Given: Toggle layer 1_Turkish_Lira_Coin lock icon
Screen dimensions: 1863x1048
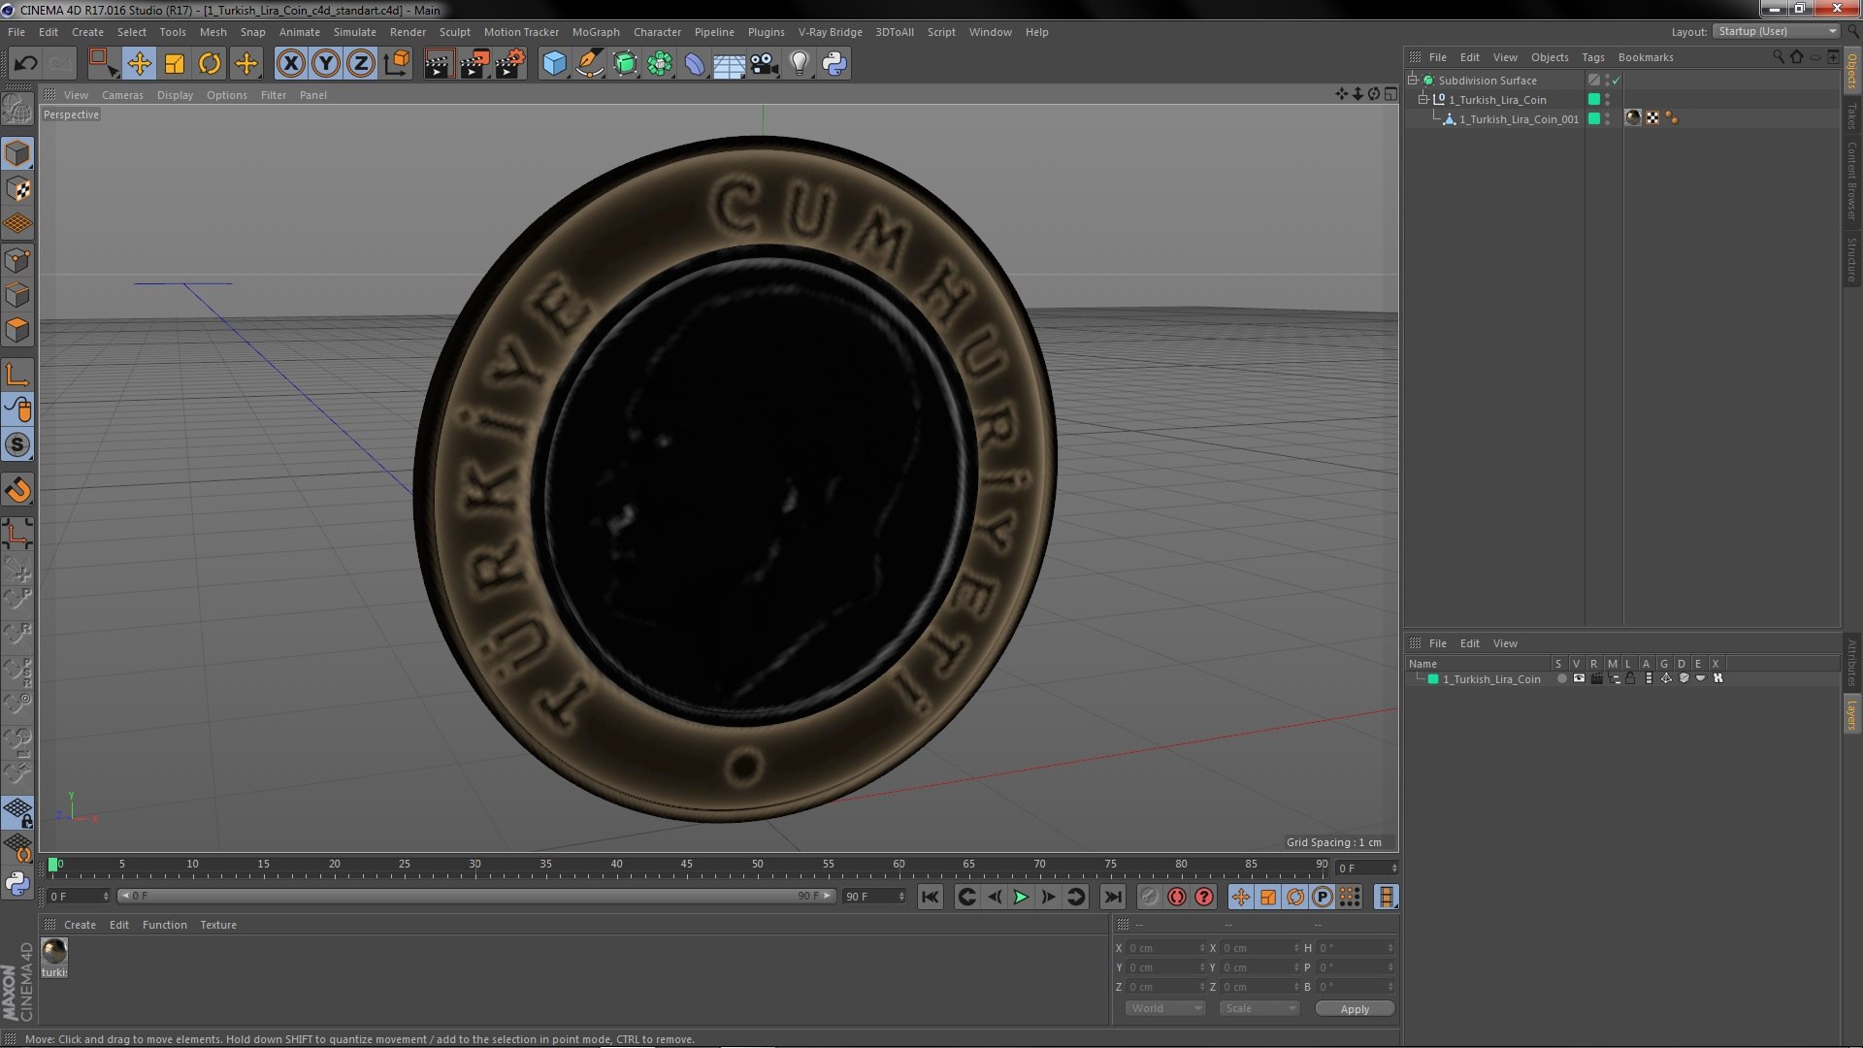Looking at the screenshot, I should 1630,678.
